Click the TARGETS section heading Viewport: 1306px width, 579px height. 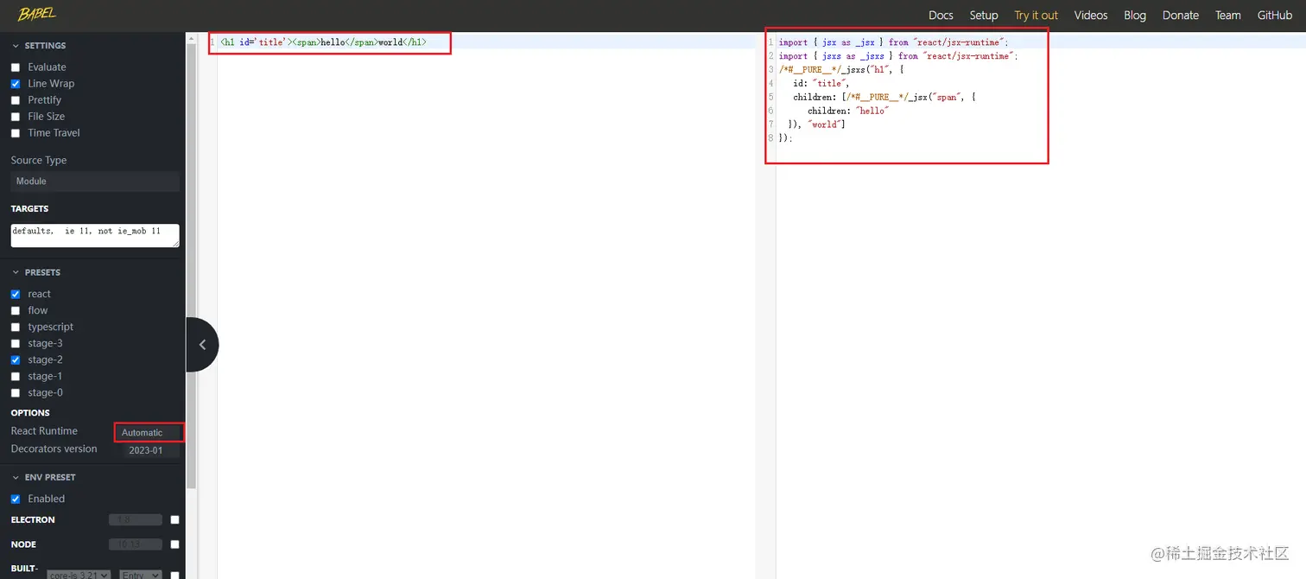[x=29, y=209]
